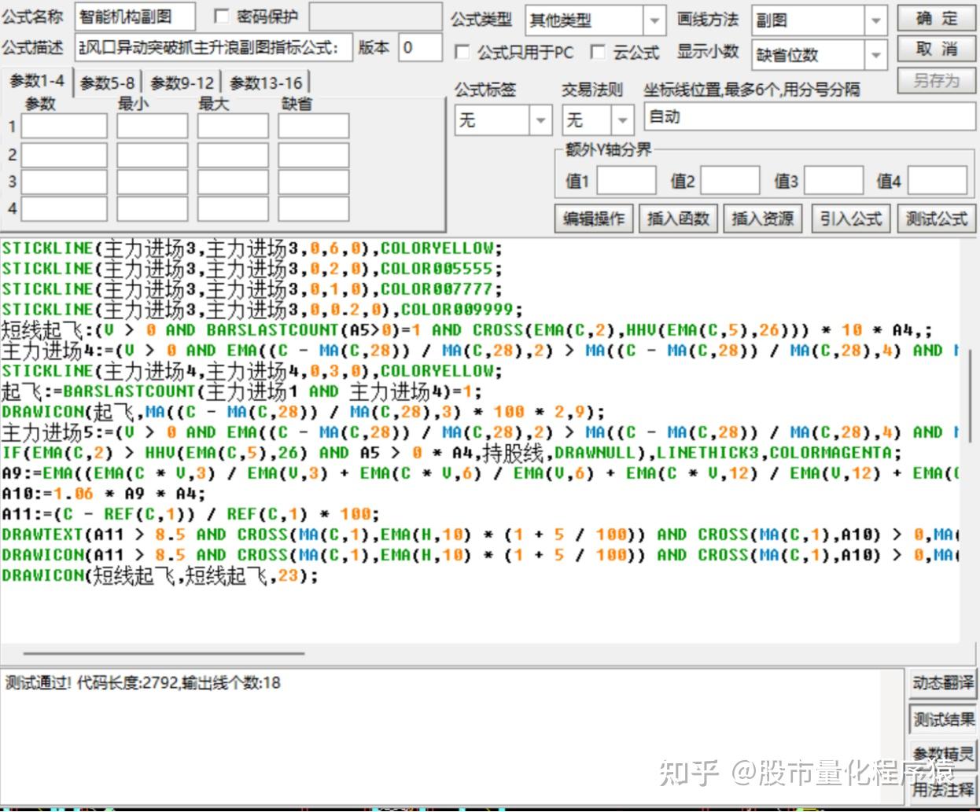Click the 起飞:=BARSLASTCOUNT code line
The image size is (980, 812).
[241, 391]
